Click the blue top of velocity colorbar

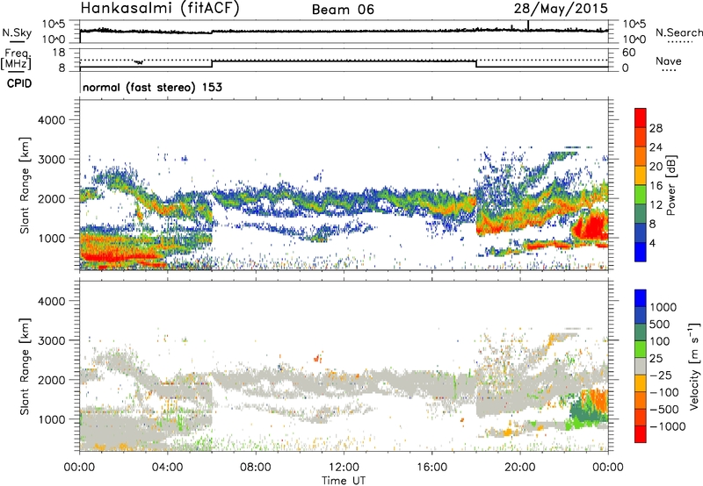click(641, 298)
